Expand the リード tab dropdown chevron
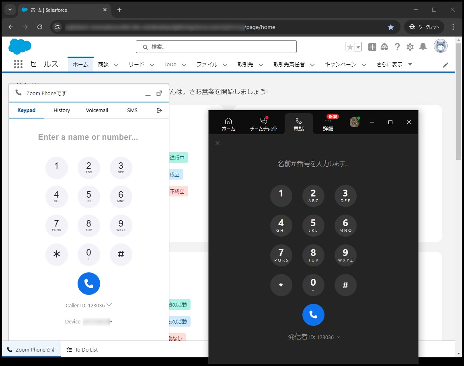The height and width of the screenshot is (366, 464). click(152, 65)
